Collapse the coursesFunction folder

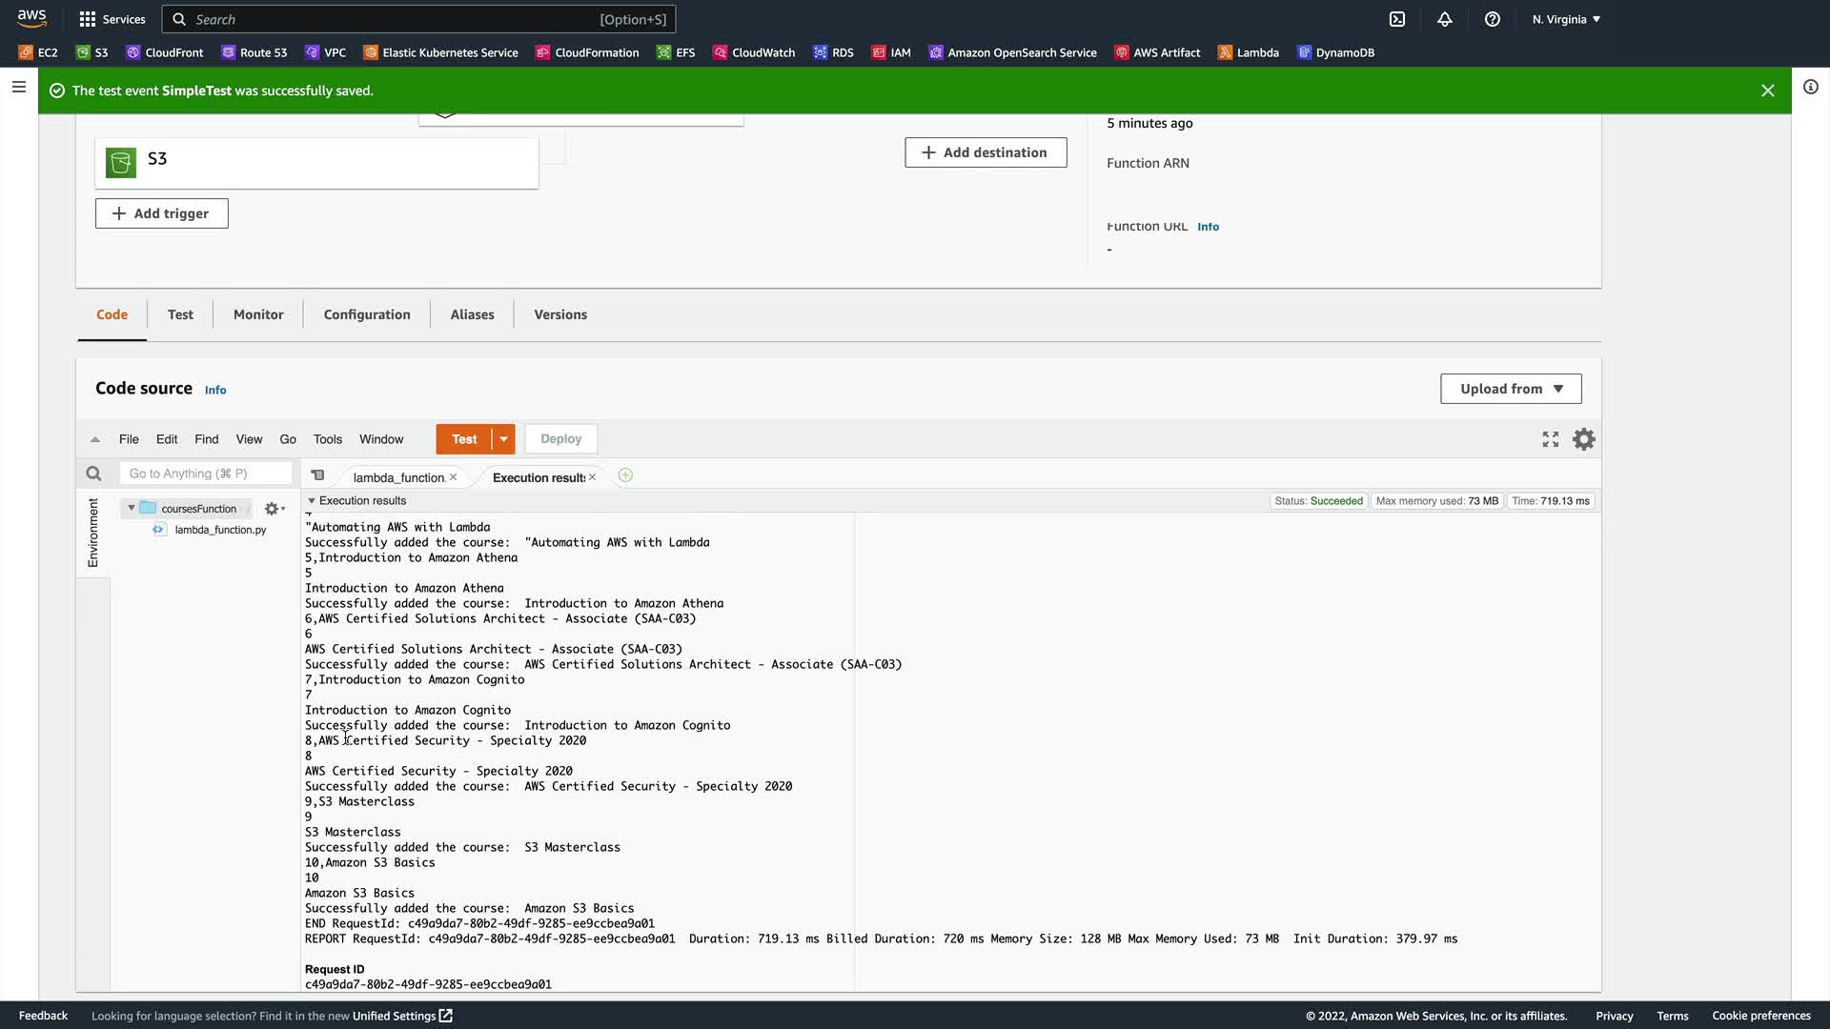coord(132,508)
